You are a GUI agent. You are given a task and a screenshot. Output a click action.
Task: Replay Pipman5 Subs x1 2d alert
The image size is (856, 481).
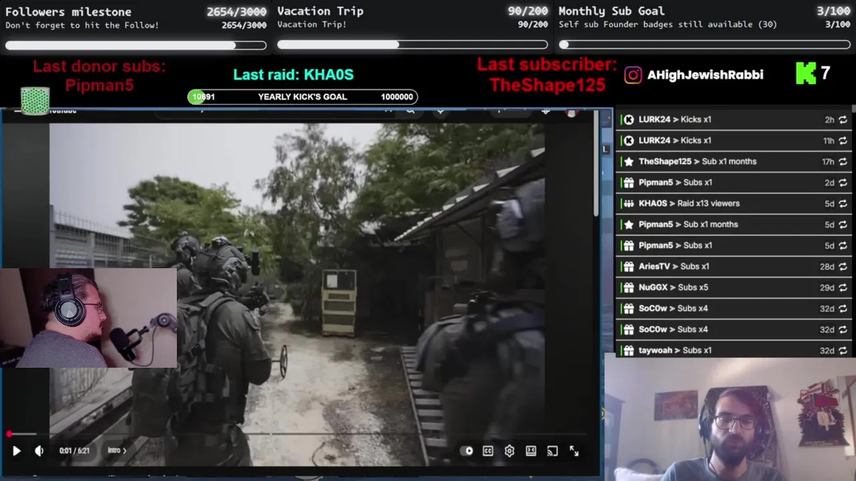(x=843, y=182)
